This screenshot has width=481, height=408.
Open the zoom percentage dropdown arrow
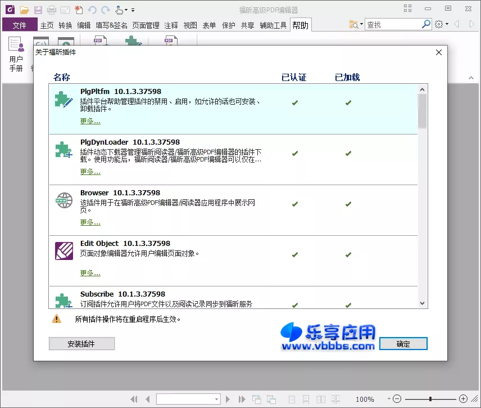pyautogui.click(x=389, y=399)
